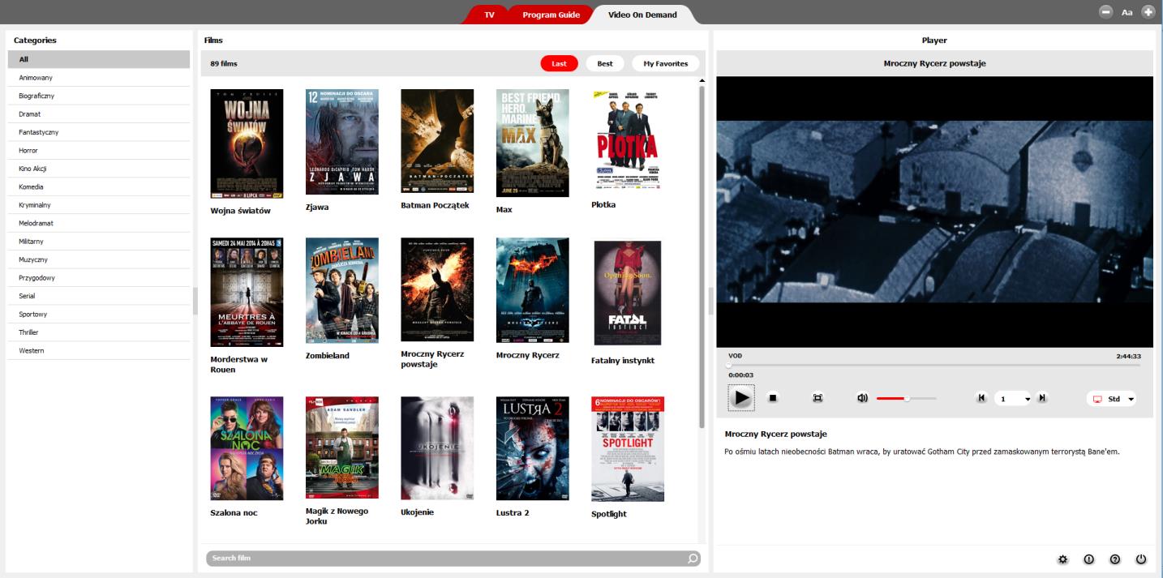Open settings with the gear icon
The height and width of the screenshot is (578, 1163).
1063,559
